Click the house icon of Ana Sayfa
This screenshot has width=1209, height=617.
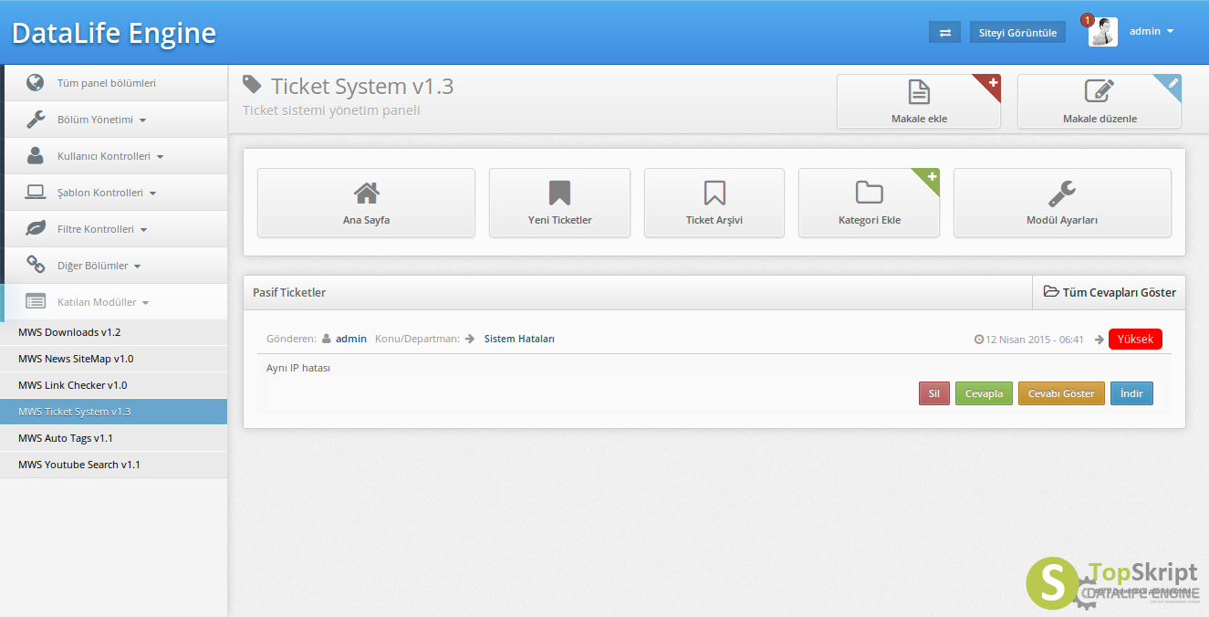pos(367,193)
